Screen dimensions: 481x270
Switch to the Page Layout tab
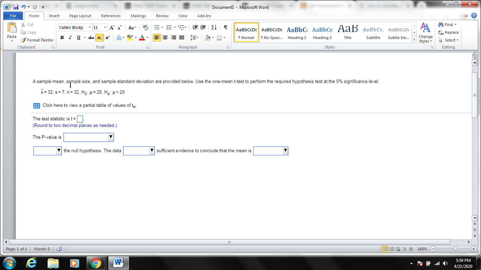[80, 16]
